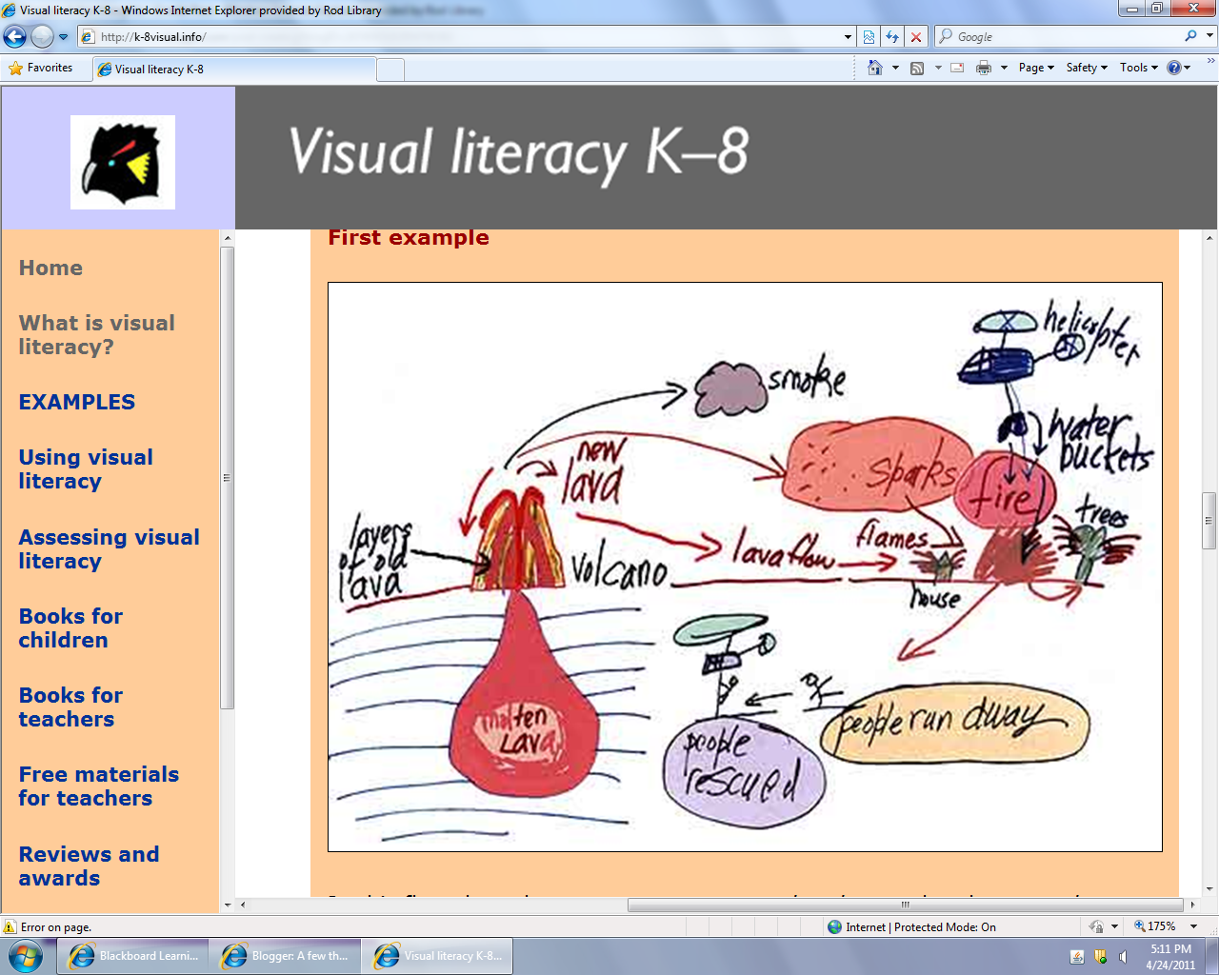Refresh the page with the Refresh icon
Image resolution: width=1219 pixels, height=975 pixels.
892,37
